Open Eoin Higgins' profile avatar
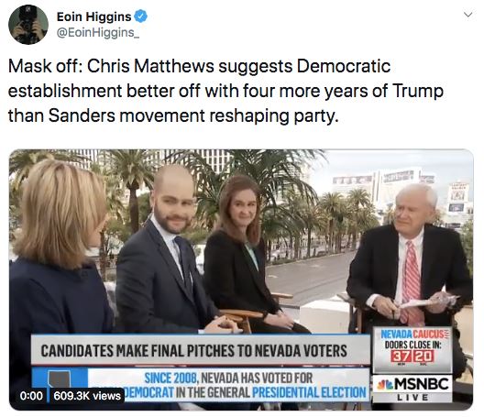This screenshot has width=484, height=417. [x=28, y=25]
